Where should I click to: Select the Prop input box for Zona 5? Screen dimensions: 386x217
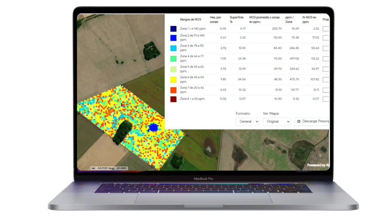pyautogui.click(x=326, y=69)
